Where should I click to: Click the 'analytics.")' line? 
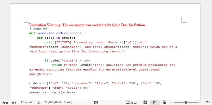40,74
